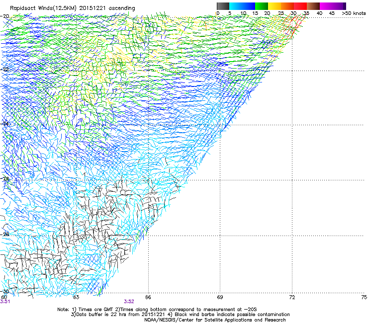This screenshot has width=368, height=323.
Task: Select the orange 25-30 knots legend swatch
Action: pos(287,6)
